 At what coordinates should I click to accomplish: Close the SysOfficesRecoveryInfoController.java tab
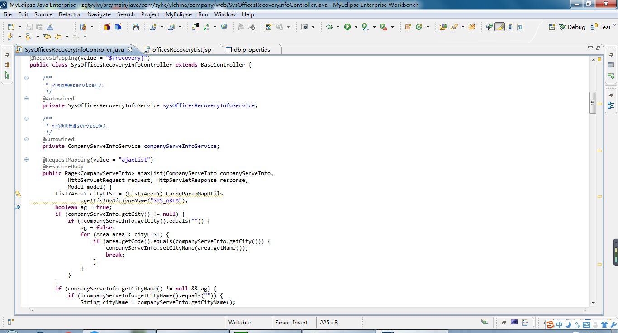pos(129,49)
